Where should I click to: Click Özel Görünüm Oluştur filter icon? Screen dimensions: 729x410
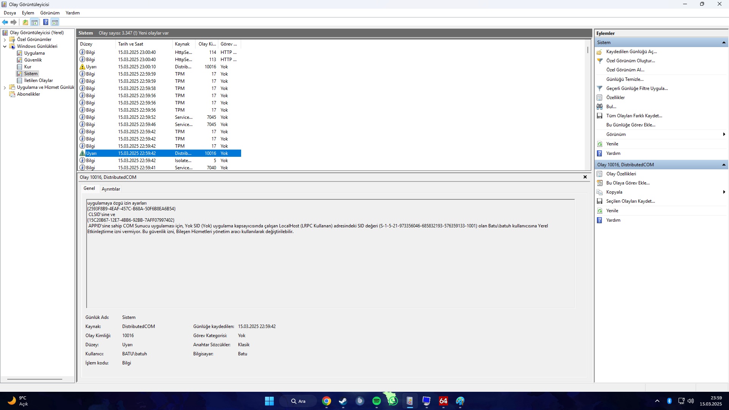[x=600, y=61]
